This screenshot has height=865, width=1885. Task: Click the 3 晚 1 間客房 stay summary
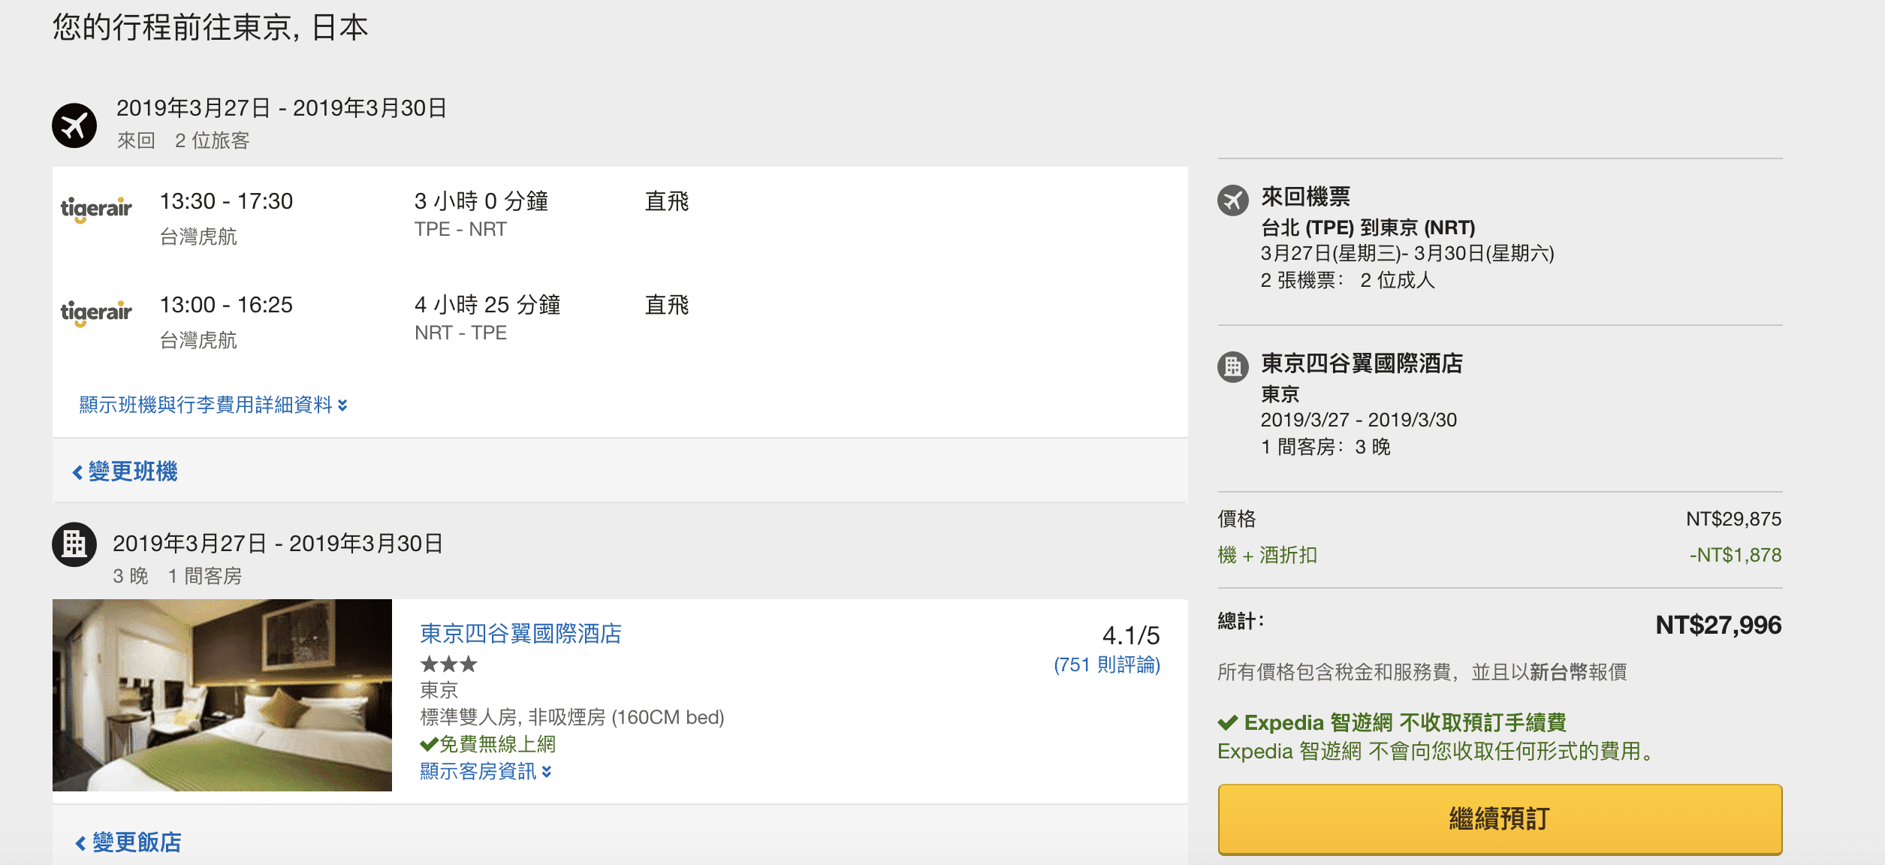click(x=177, y=576)
